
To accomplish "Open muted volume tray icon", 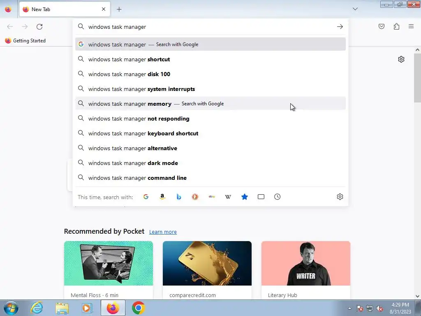I will pos(379,308).
